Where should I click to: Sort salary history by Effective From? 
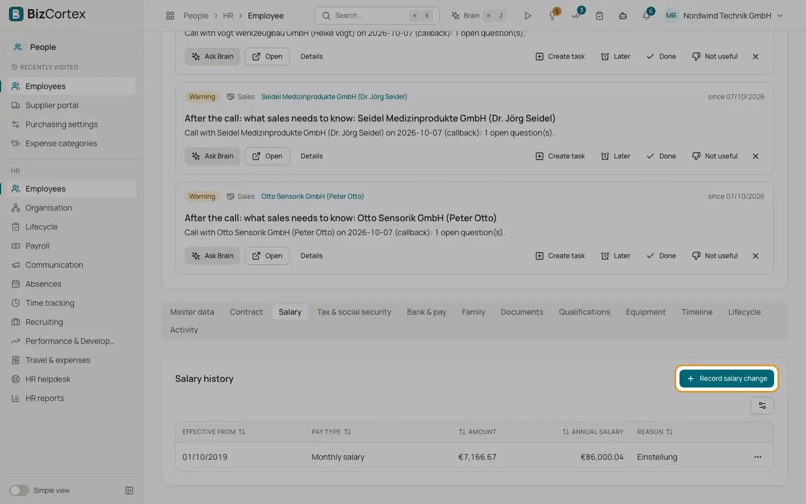click(x=214, y=432)
